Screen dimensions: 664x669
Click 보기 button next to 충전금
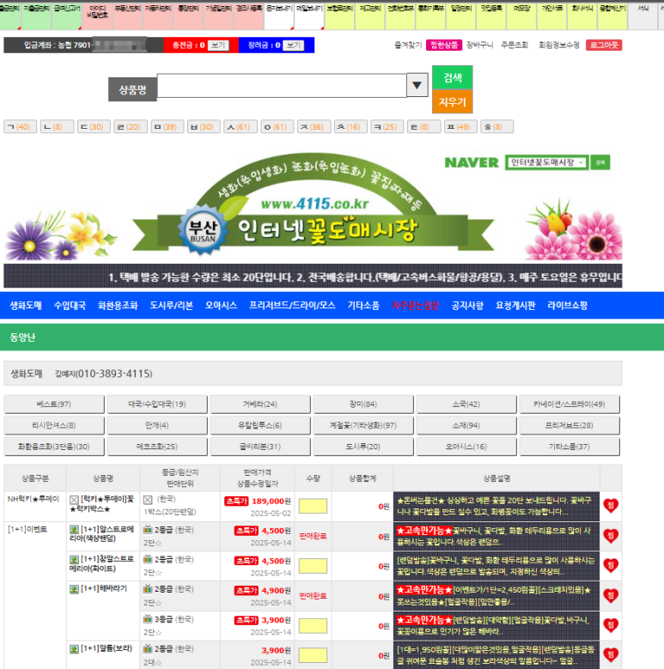coord(218,46)
